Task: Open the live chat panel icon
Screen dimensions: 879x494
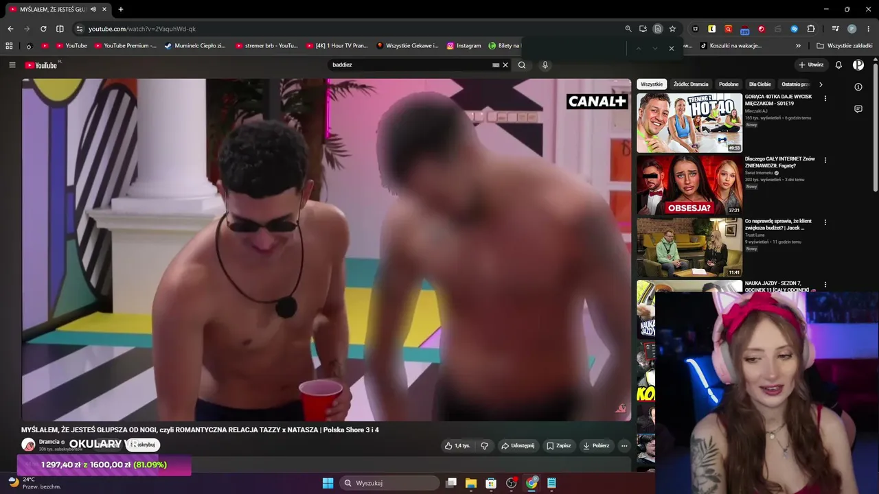Action: click(858, 109)
